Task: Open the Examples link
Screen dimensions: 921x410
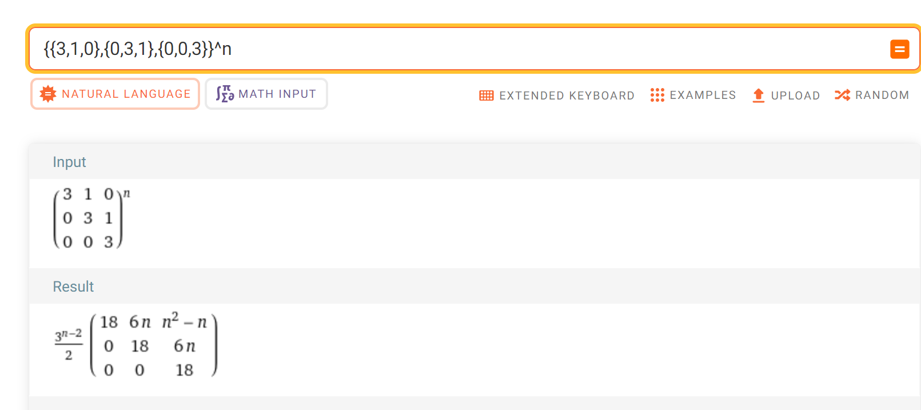Action: point(703,95)
